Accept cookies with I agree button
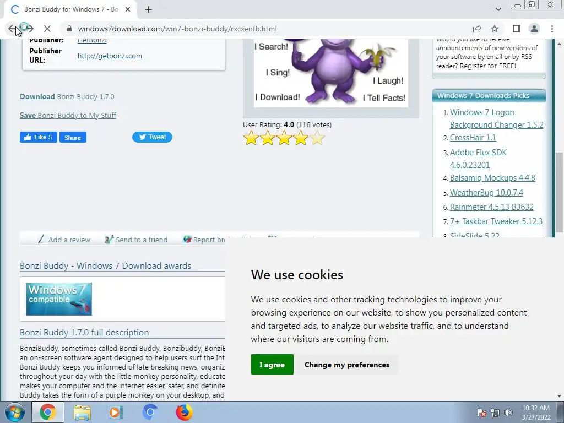The image size is (564, 423). pos(272,365)
